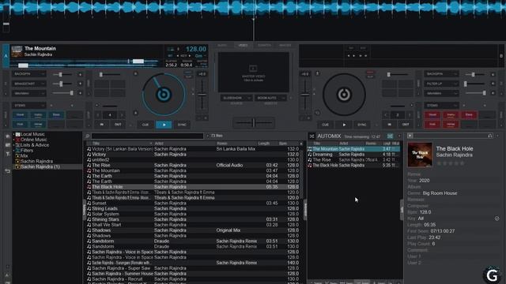Open the right deck STEMS pad-page dropdown

(441, 105)
